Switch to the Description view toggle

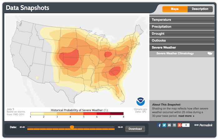pyautogui.click(x=200, y=9)
